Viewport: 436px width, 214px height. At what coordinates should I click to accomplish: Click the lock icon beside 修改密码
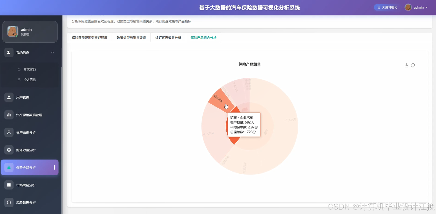[19, 69]
